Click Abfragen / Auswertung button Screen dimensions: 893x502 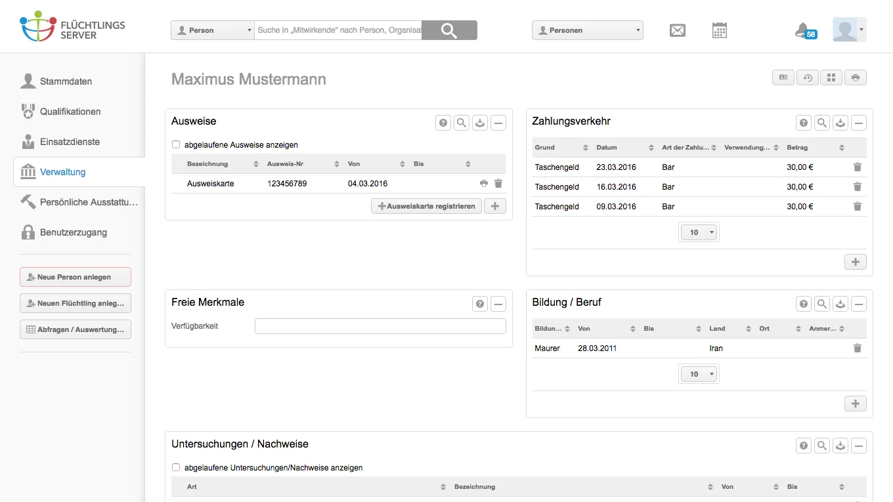76,329
